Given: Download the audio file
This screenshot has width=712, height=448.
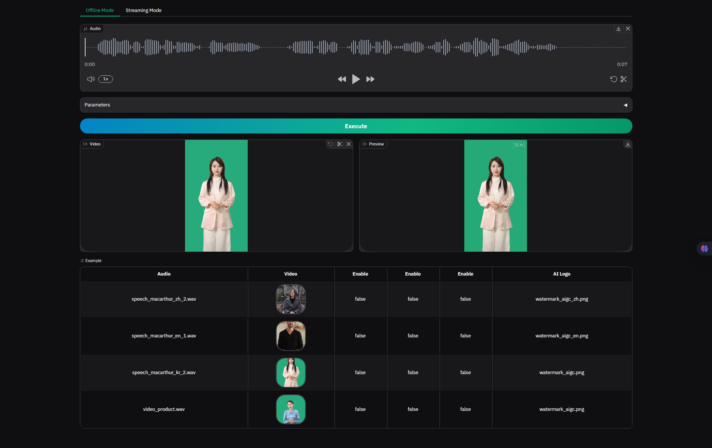Looking at the screenshot, I should pyautogui.click(x=619, y=28).
